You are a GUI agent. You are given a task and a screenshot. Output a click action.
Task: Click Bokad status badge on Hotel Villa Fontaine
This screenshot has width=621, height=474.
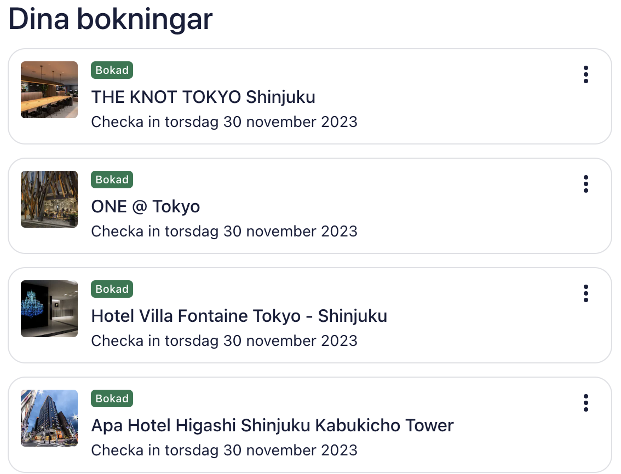(112, 289)
